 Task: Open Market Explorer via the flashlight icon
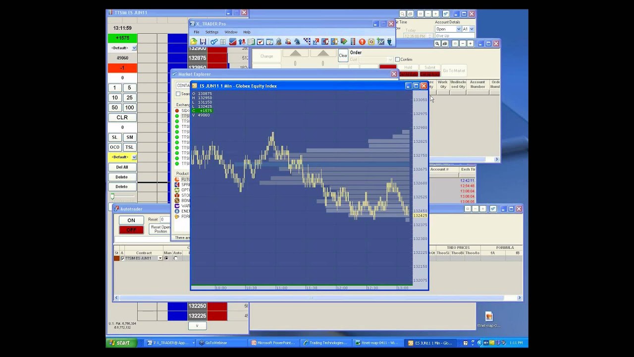[x=214, y=42]
